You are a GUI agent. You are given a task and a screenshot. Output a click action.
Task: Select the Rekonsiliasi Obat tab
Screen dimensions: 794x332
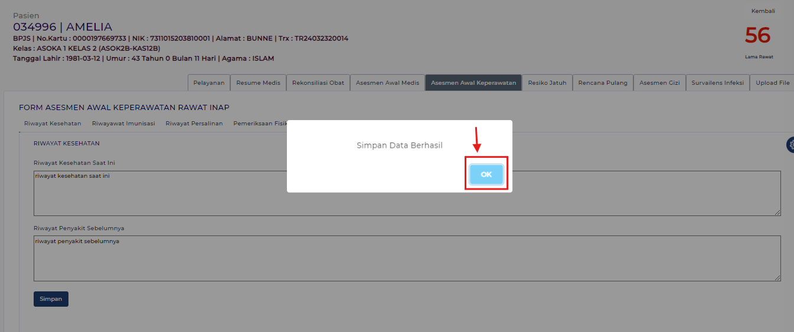(318, 83)
